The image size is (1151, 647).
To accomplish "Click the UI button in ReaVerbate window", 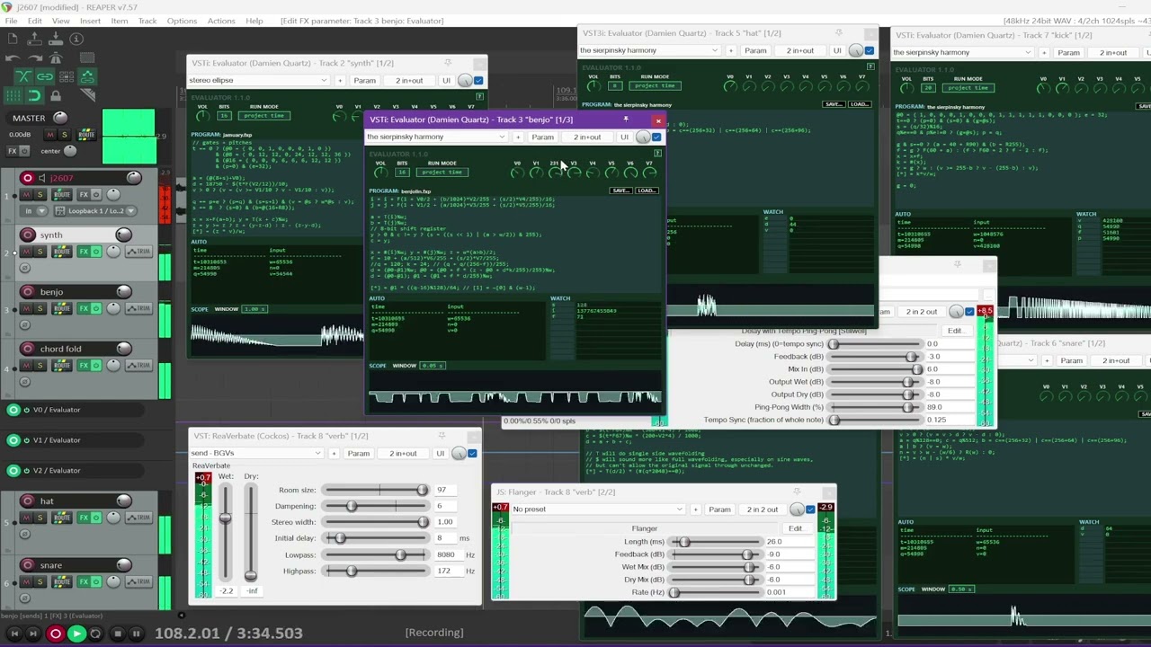I will click(441, 453).
